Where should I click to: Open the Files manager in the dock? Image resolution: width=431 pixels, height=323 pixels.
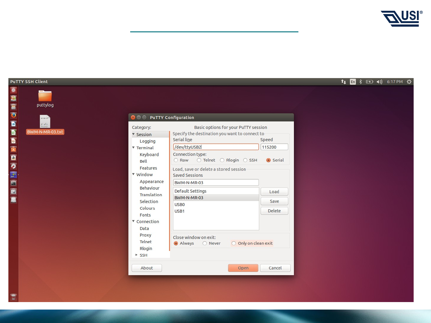click(x=13, y=107)
